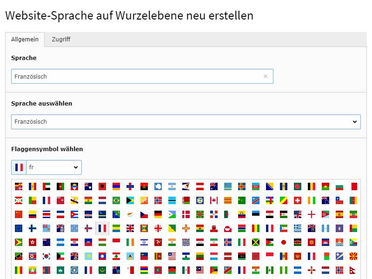Choose the Kazakhstan flag
372x279 pixels.
(88, 256)
